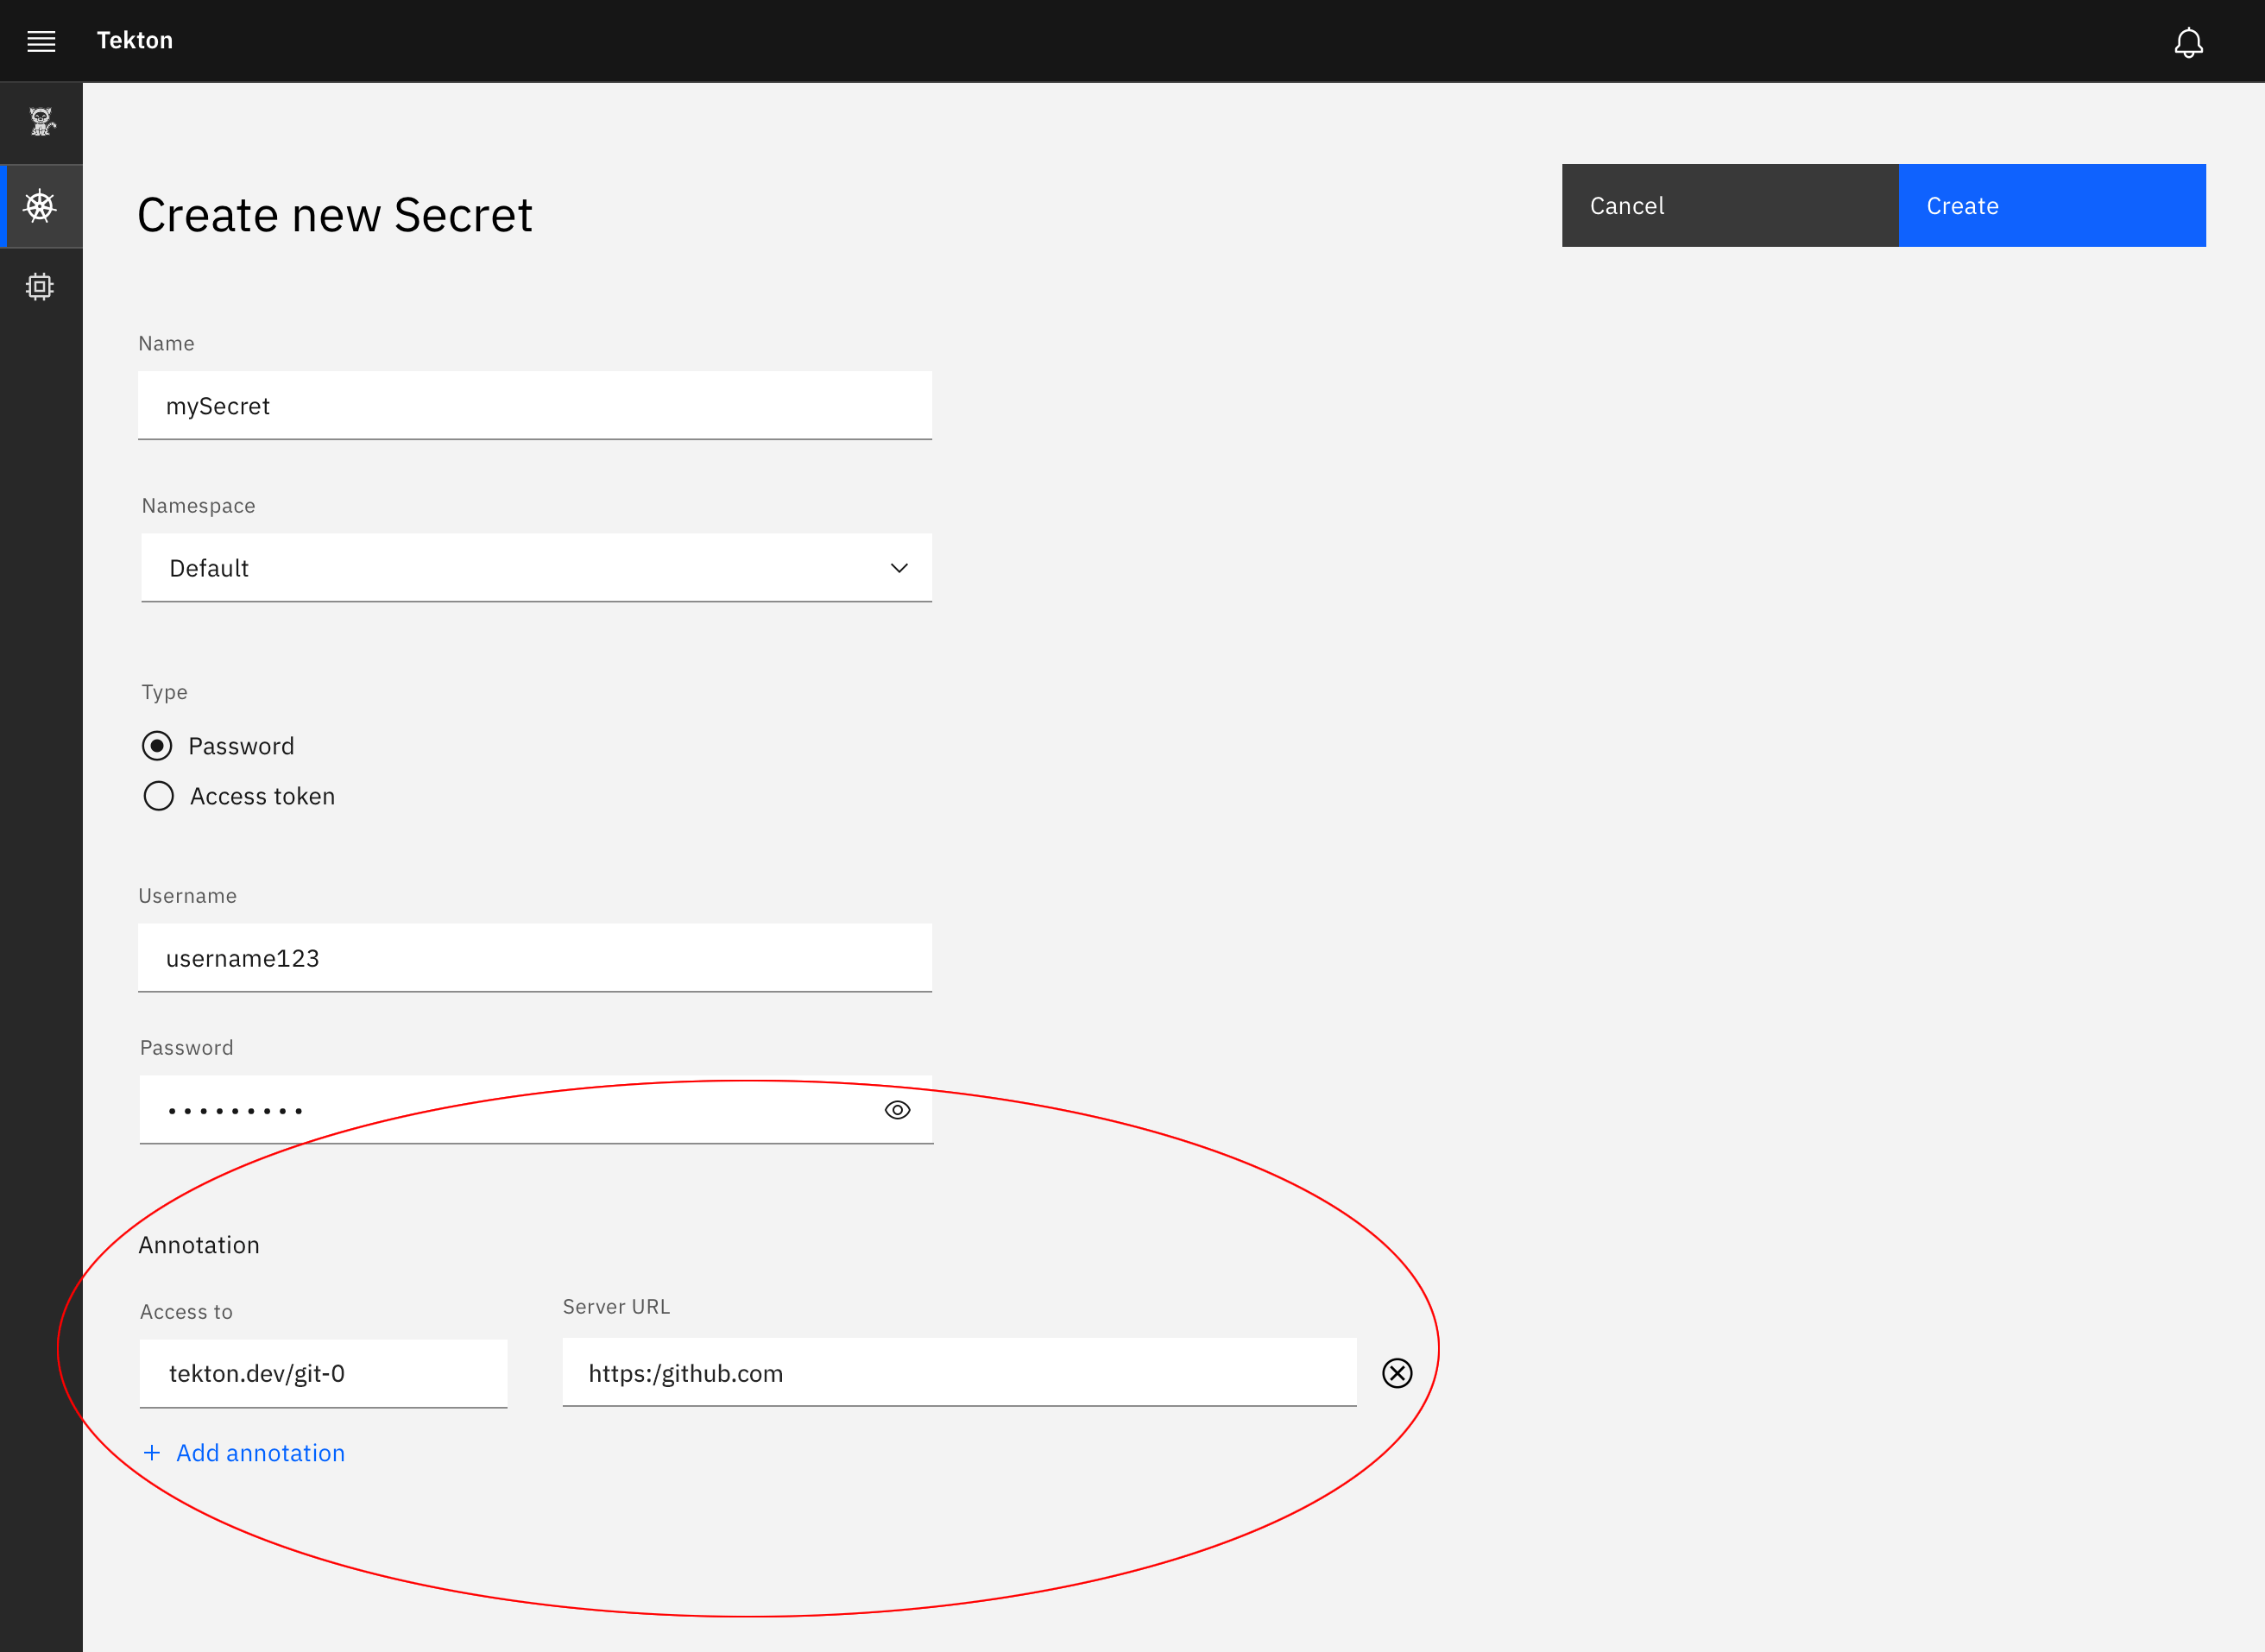The height and width of the screenshot is (1652, 2265).
Task: Expand the namespace selector chevron
Action: point(898,568)
